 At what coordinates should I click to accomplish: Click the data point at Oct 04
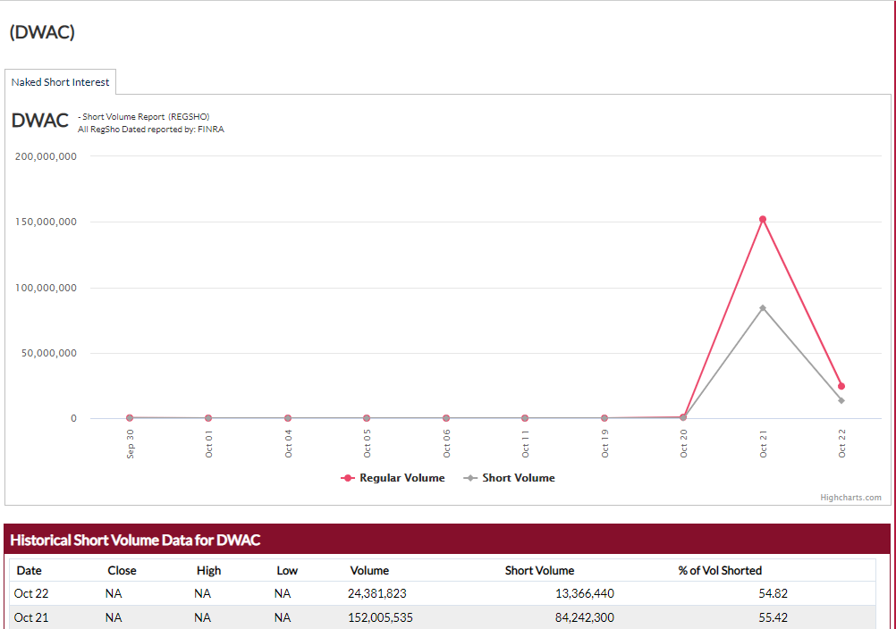288,418
